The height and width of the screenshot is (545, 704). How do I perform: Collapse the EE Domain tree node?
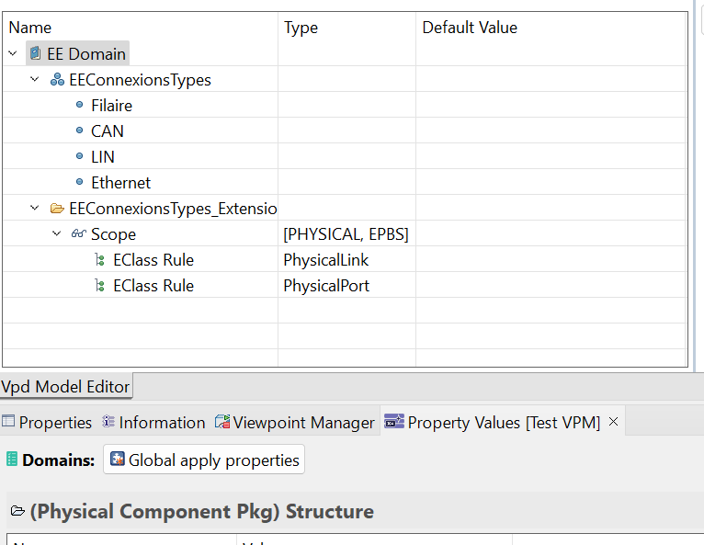click(13, 54)
